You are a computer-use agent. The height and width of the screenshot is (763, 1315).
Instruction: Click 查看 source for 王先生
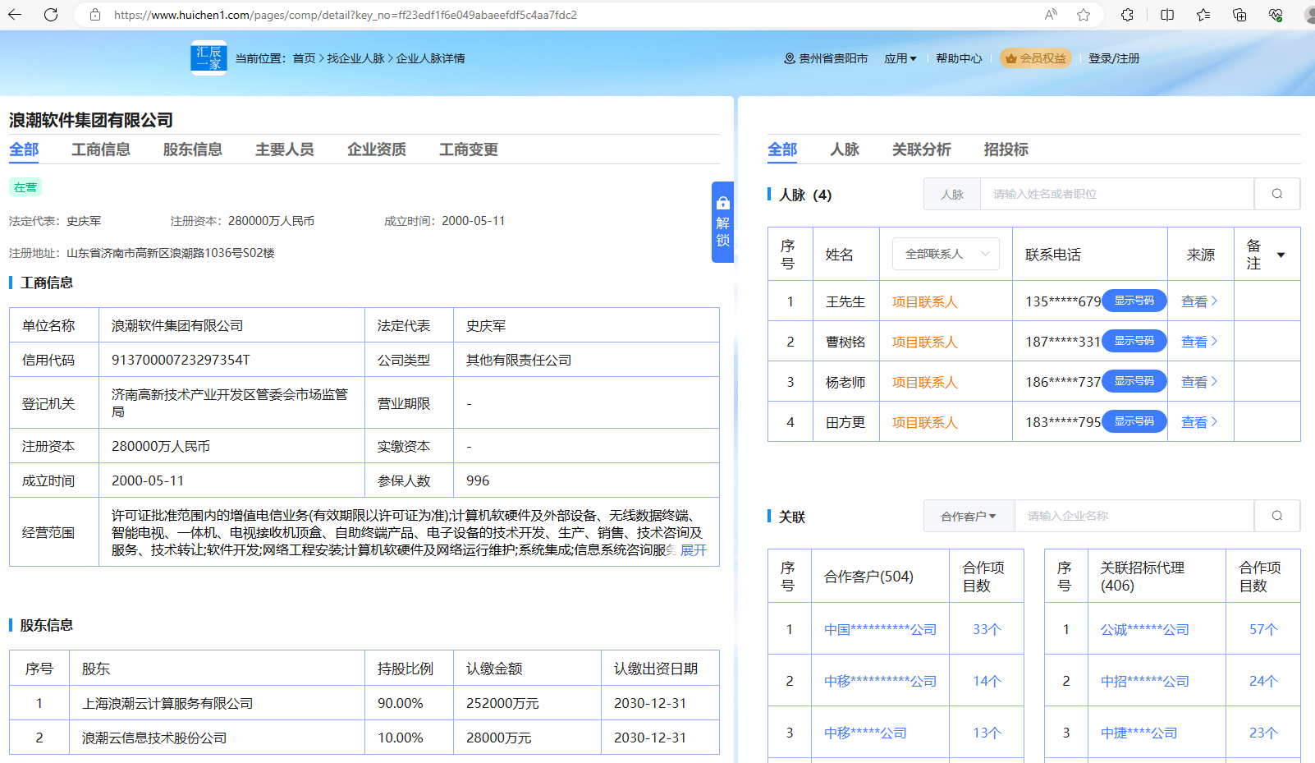[1199, 301]
